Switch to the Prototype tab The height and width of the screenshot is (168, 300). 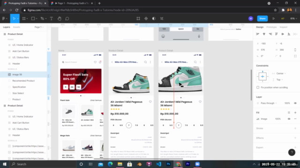(271, 27)
